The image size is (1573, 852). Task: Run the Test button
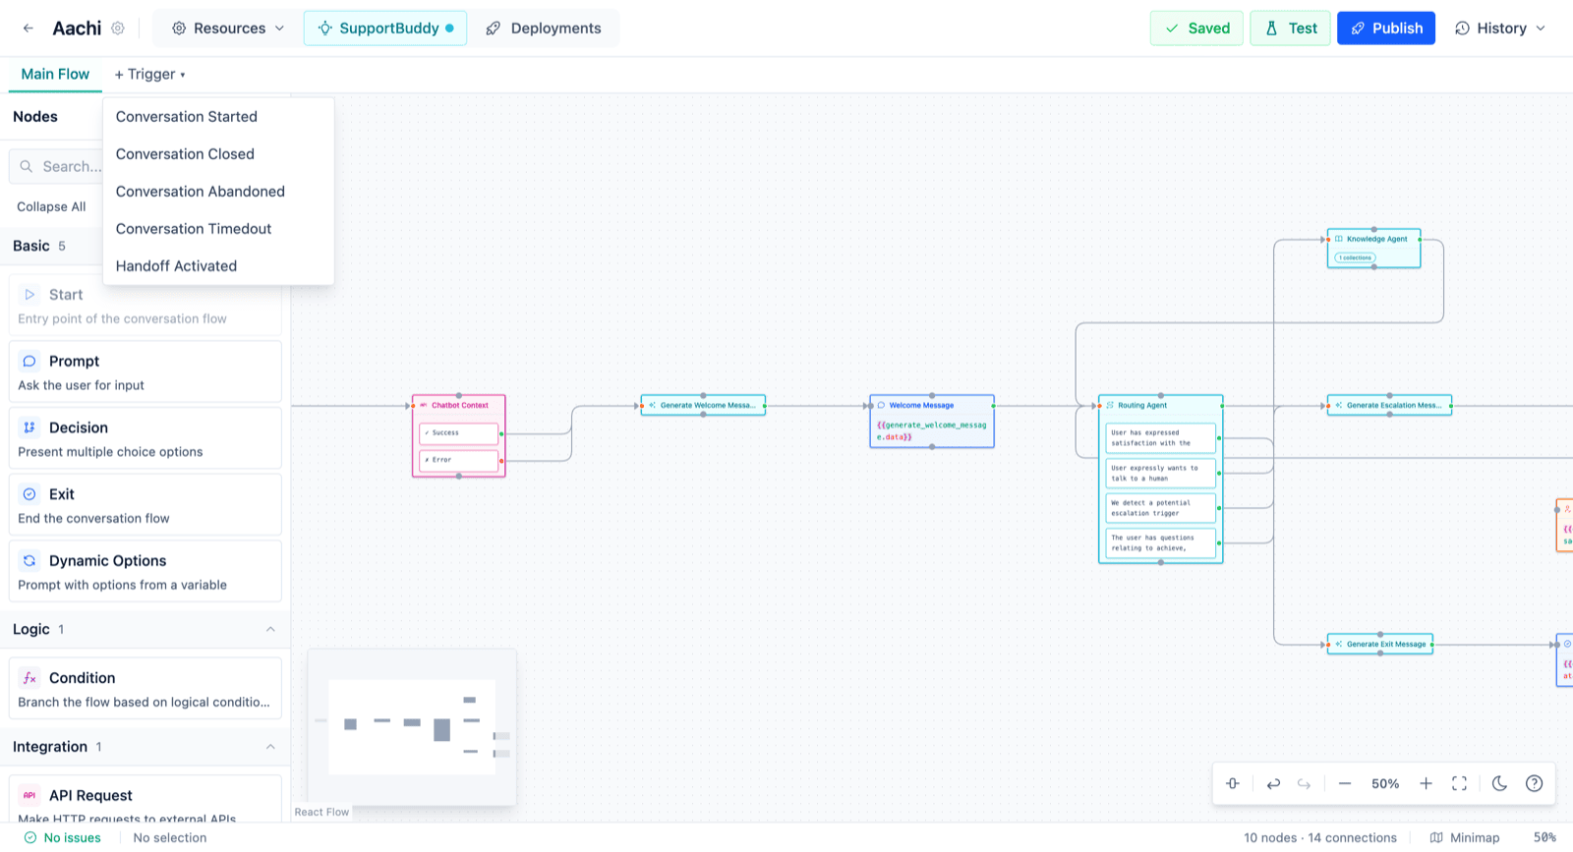tap(1291, 28)
